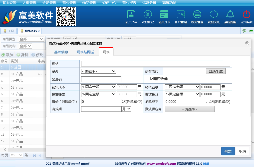The width and height of the screenshot is (254, 167).
Task: Click the 条形码 barcode input field
Action: coord(101,79)
